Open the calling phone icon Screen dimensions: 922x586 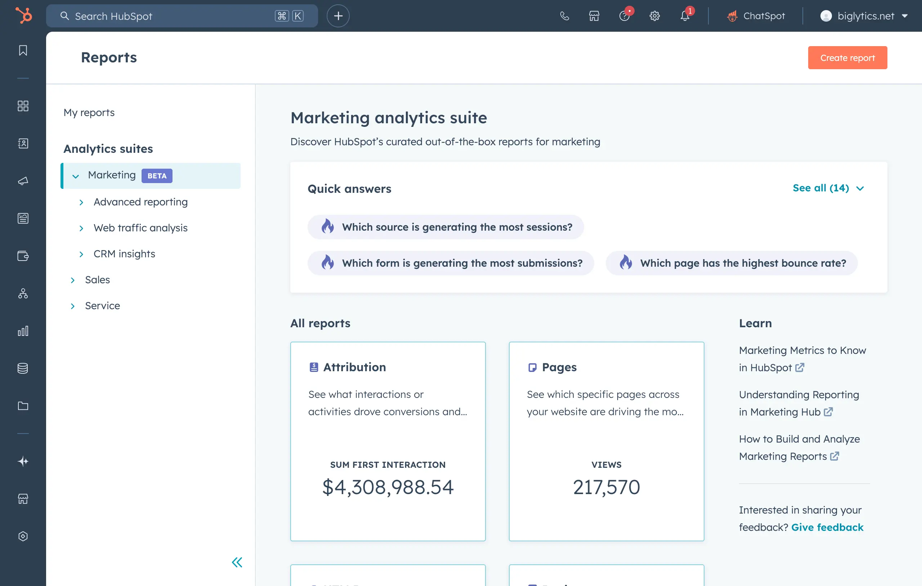[564, 16]
